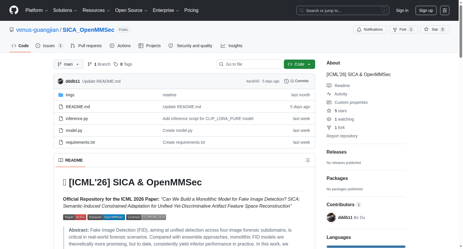Click commit message 'Create requirements.txt'
The height and width of the screenshot is (249, 463).
184,142
